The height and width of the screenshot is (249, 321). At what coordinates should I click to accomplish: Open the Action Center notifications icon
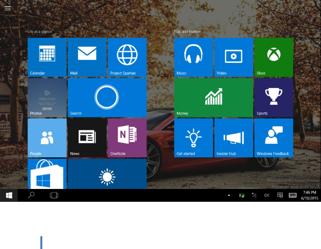(x=280, y=195)
